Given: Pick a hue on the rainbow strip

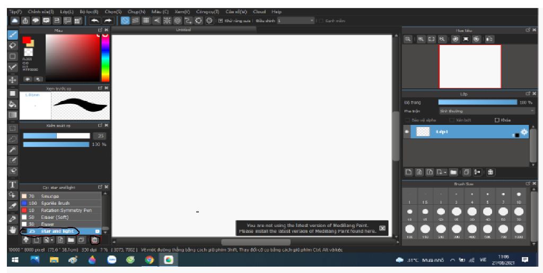Looking at the screenshot, I should 106,58.
